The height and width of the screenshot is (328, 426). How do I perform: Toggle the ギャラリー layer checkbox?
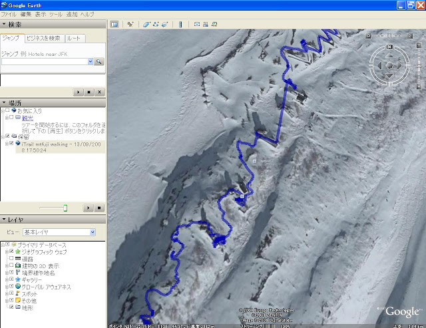11,279
